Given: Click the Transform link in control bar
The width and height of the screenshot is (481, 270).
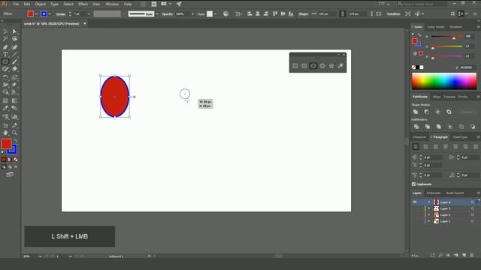Looking at the screenshot, I should [393, 14].
